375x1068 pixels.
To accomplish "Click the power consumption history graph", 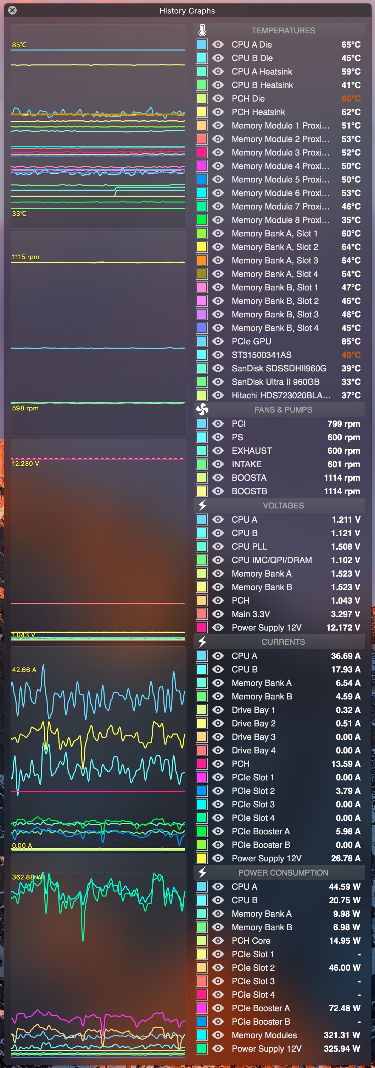I will pos(98,955).
